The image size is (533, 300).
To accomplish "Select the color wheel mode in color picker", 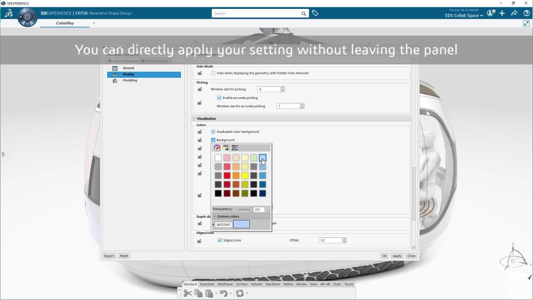I will [x=217, y=148].
